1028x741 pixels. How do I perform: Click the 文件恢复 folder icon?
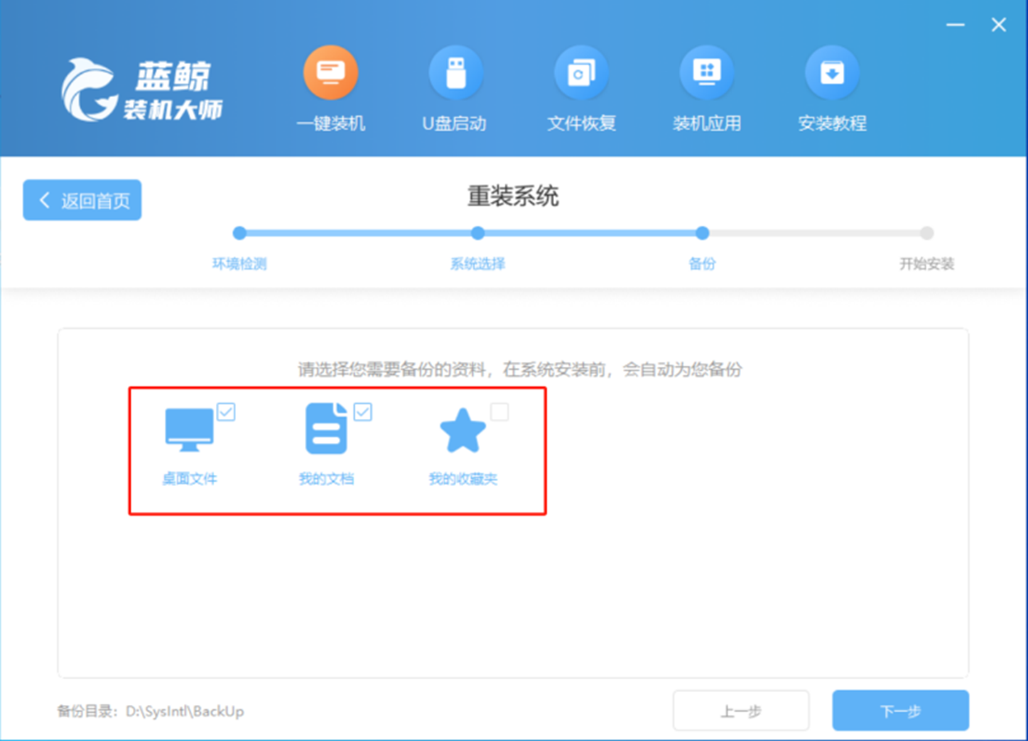[x=581, y=72]
